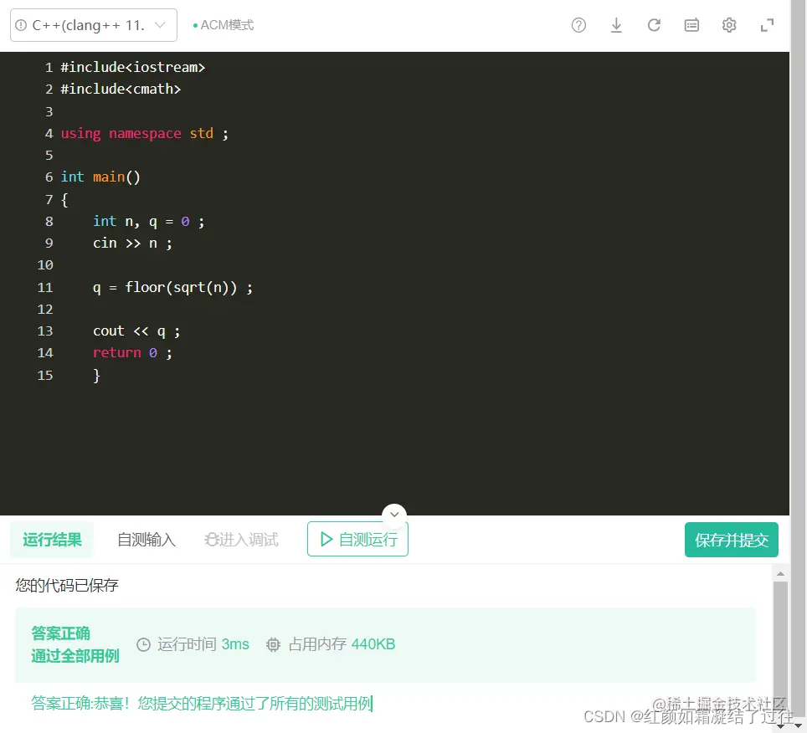Click code line 'q = floor(sqrt(n)) ;'
Viewport: 807px width, 733px height.
pos(173,288)
